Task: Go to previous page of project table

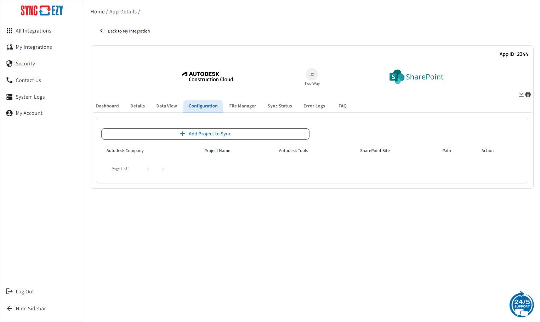Action: 148,169
